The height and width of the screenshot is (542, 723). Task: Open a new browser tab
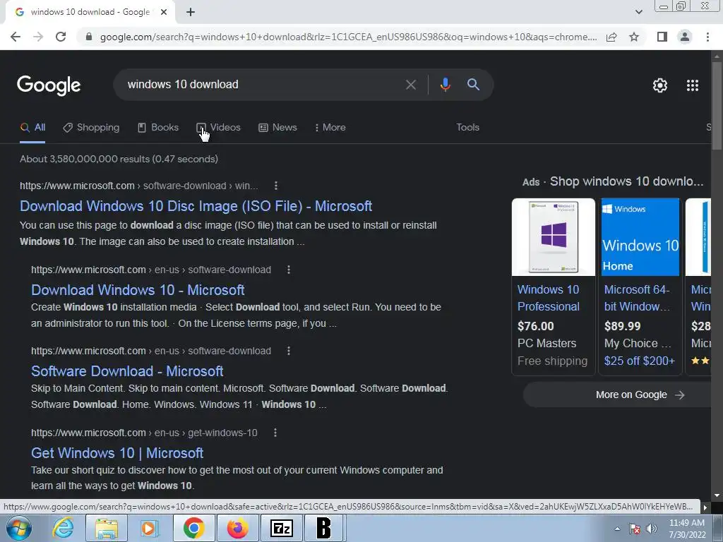pyautogui.click(x=191, y=12)
